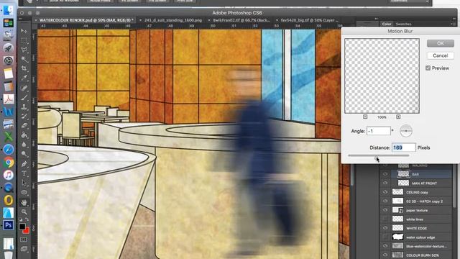This screenshot has height=259, width=460.
Task: Select the Brush tool
Action: 24,97
